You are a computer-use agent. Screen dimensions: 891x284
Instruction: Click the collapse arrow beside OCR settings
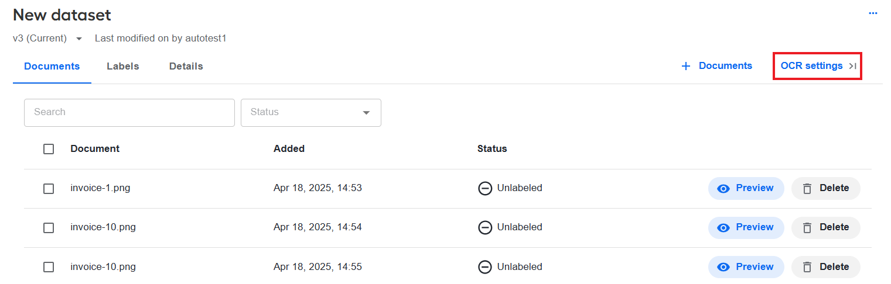pos(852,66)
